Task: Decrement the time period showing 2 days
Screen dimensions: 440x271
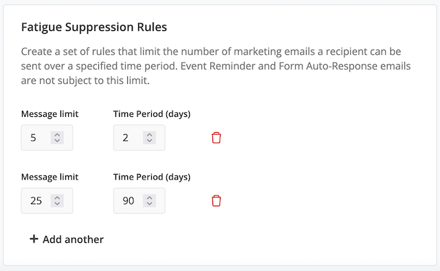Action: (149, 141)
